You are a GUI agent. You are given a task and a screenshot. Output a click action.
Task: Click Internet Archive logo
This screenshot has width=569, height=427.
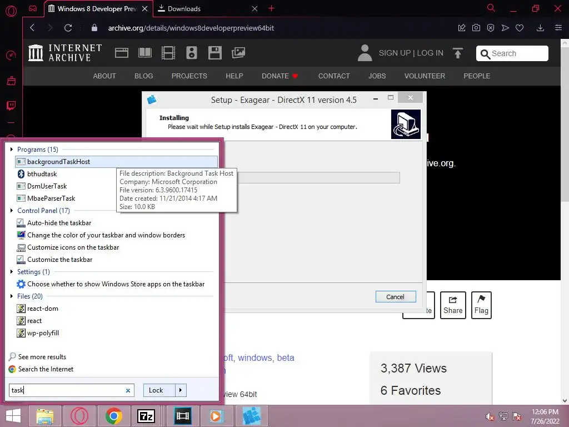(65, 53)
